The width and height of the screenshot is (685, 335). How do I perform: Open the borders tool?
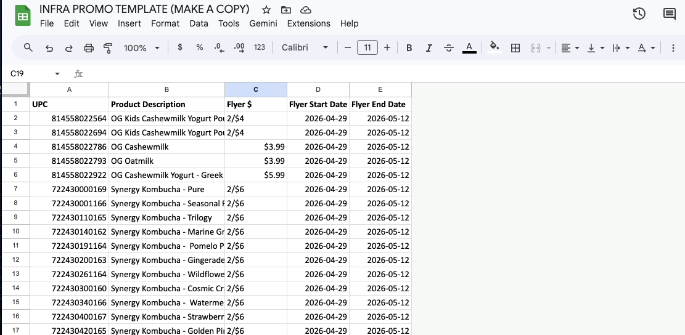(515, 48)
